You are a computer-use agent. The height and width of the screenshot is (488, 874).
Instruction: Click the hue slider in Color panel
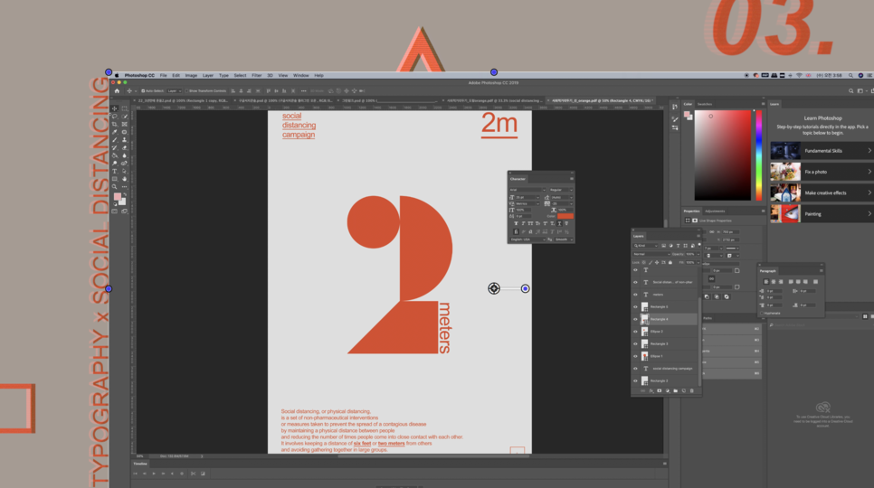point(758,155)
